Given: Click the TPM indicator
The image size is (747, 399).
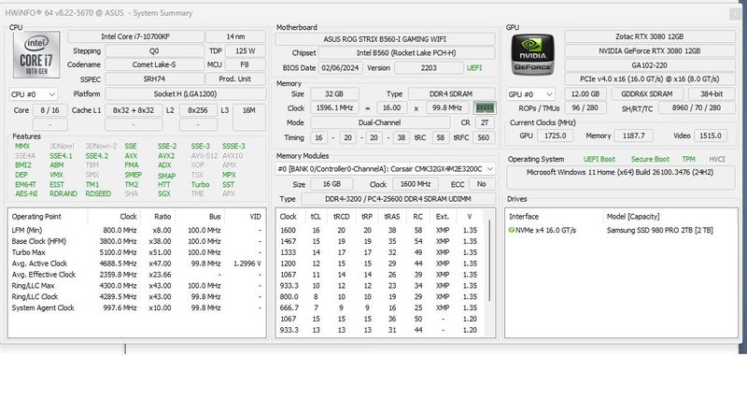Looking at the screenshot, I should click(x=688, y=159).
